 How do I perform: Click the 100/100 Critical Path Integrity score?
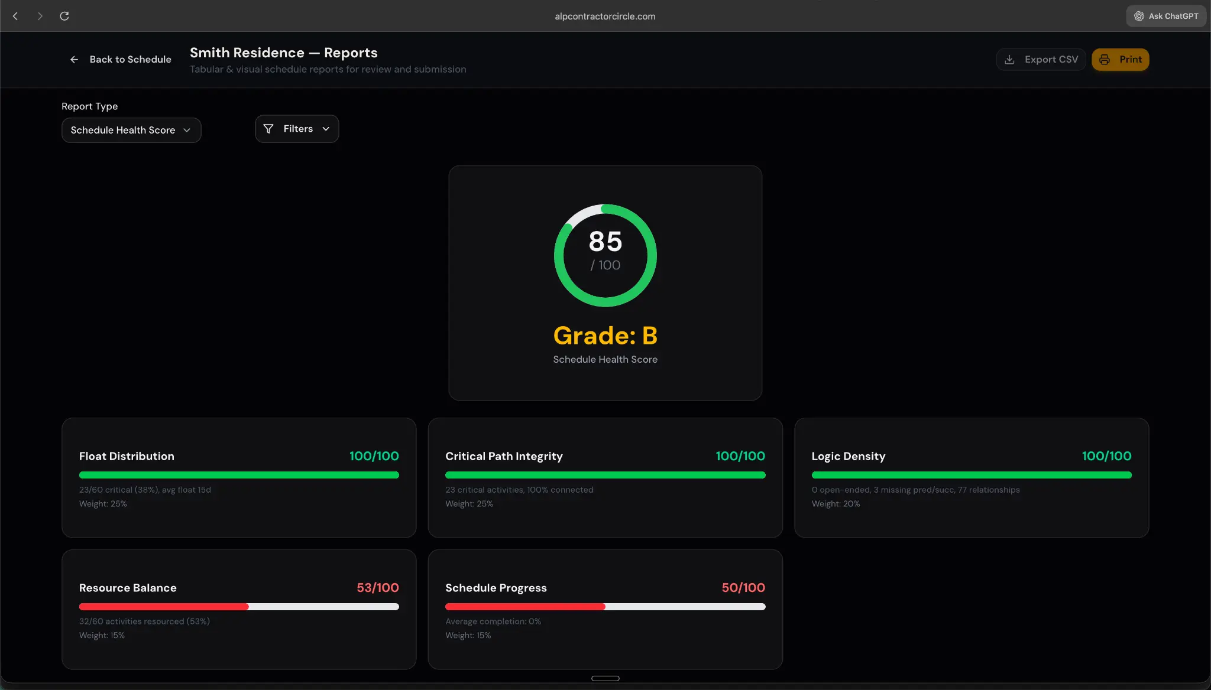pyautogui.click(x=740, y=456)
